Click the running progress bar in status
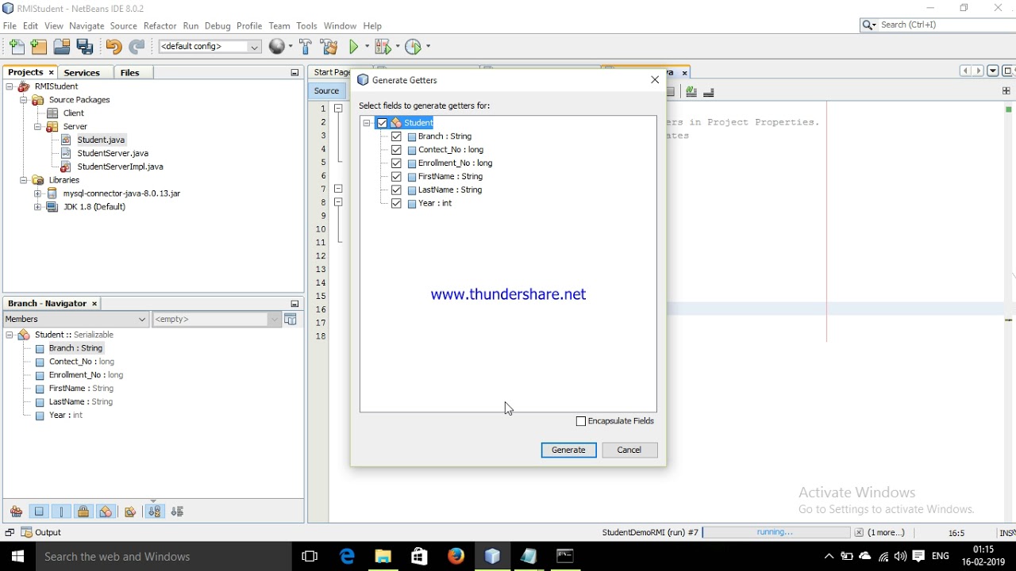The width and height of the screenshot is (1016, 571). coord(775,532)
